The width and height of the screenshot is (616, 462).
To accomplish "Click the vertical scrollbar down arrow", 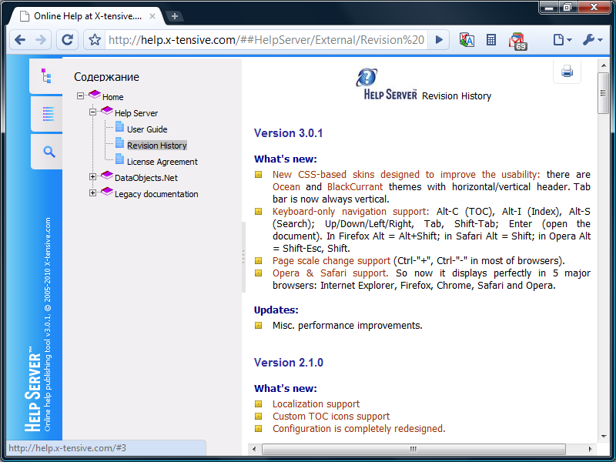I will (604, 436).
